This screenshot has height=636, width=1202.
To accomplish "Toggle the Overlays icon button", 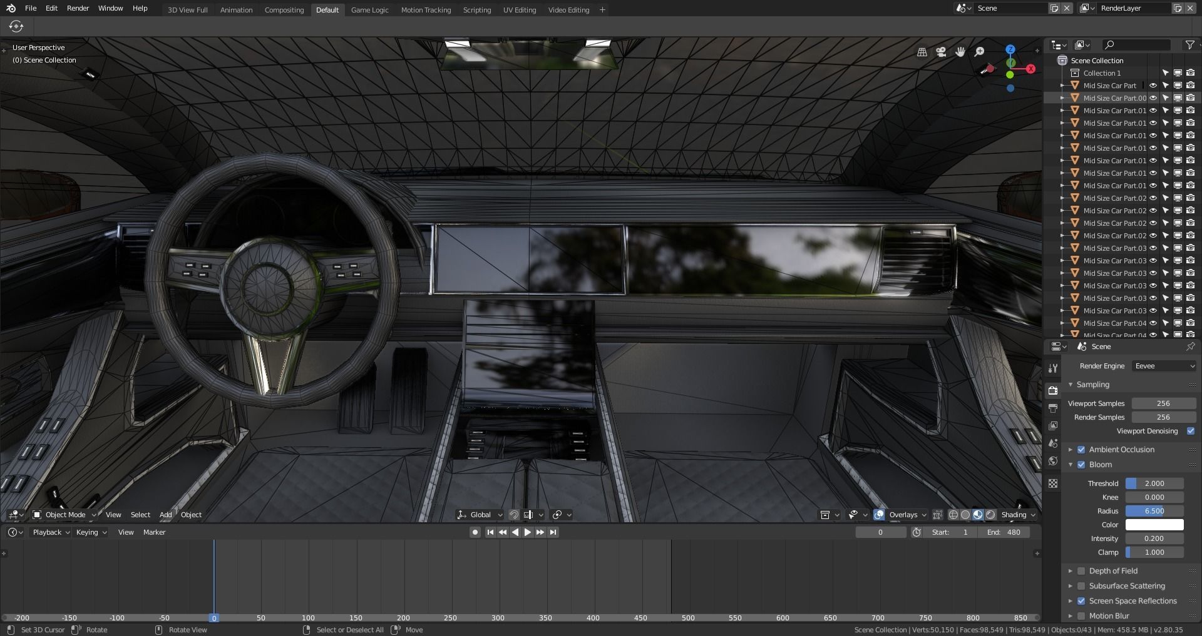I will pos(879,515).
